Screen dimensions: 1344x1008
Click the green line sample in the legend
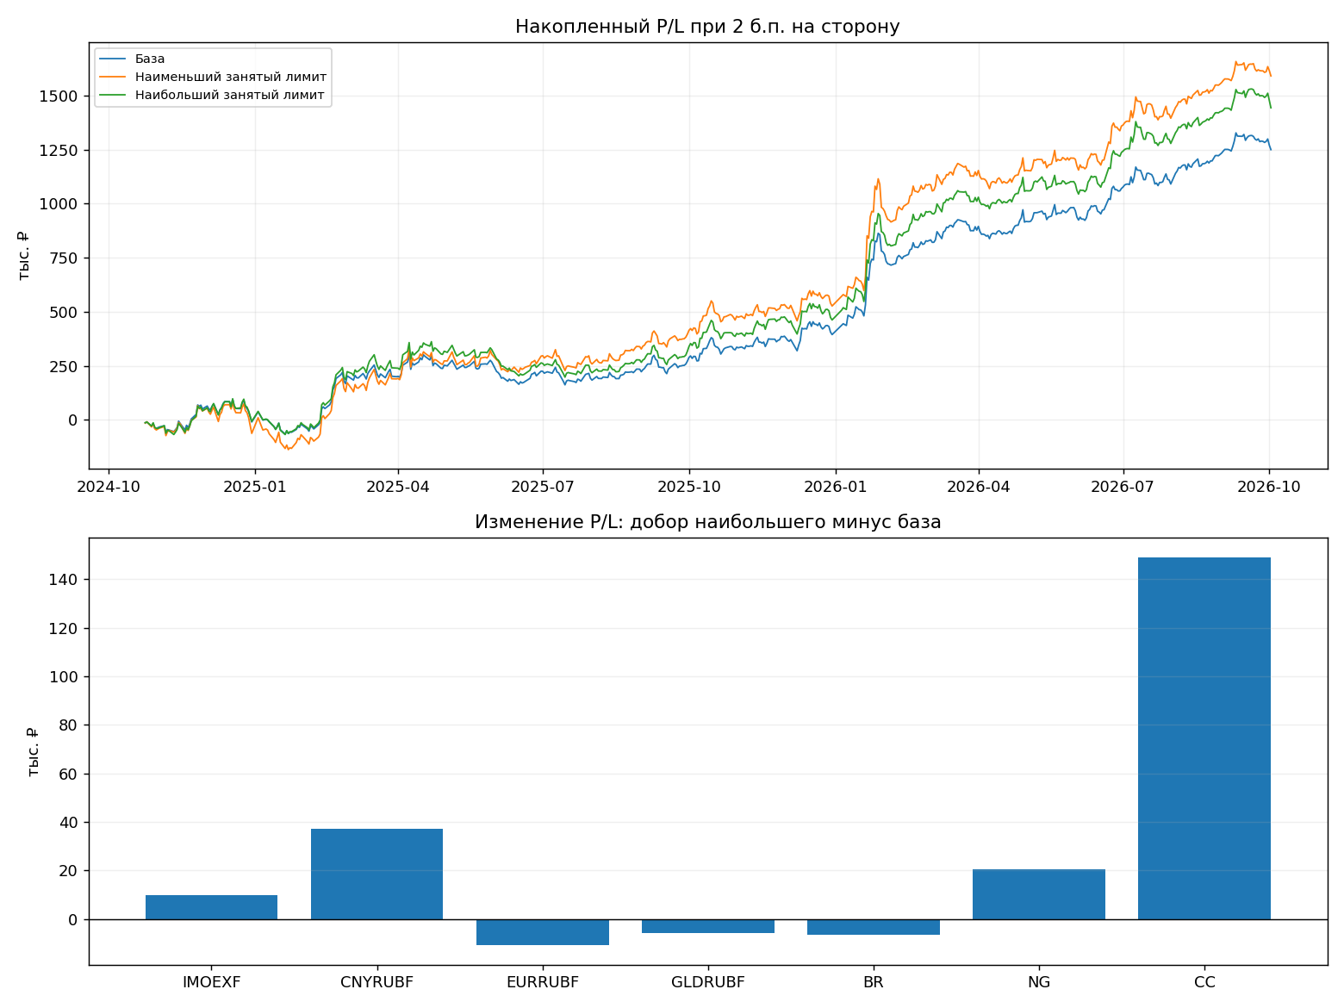tap(113, 96)
